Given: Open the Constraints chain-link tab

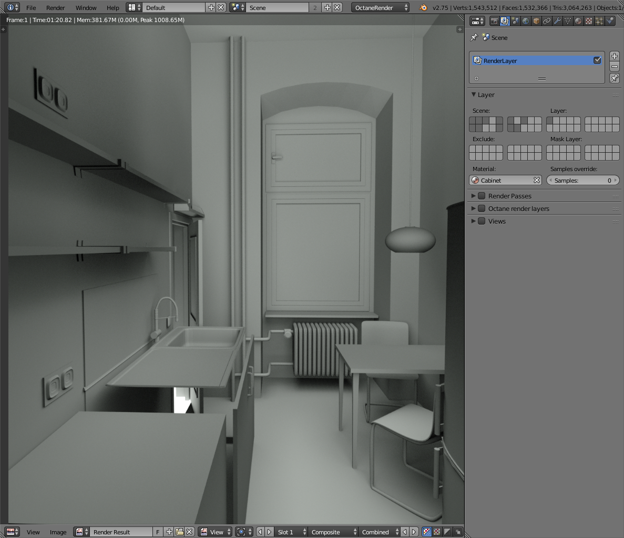Looking at the screenshot, I should click(x=547, y=21).
